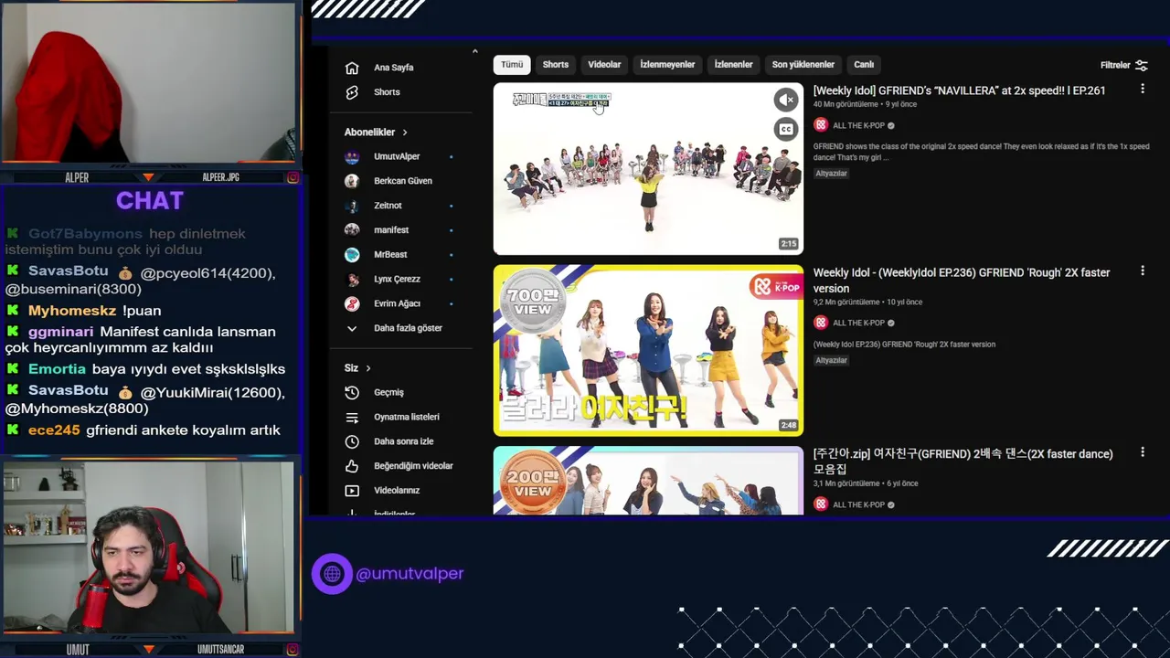Click the globe icon beside @umutvalper
This screenshot has height=658, width=1170.
point(332,574)
